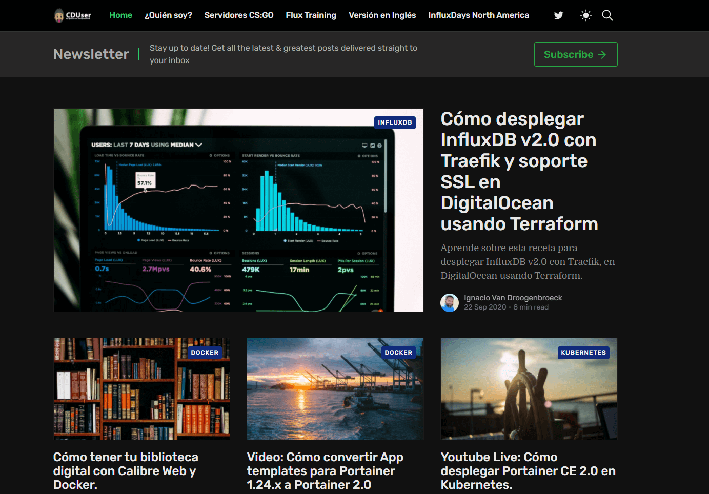Open the Calibre Web y Docker article

(x=126, y=471)
